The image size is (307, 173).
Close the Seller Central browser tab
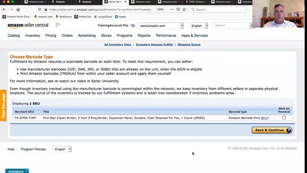[x=125, y=2]
